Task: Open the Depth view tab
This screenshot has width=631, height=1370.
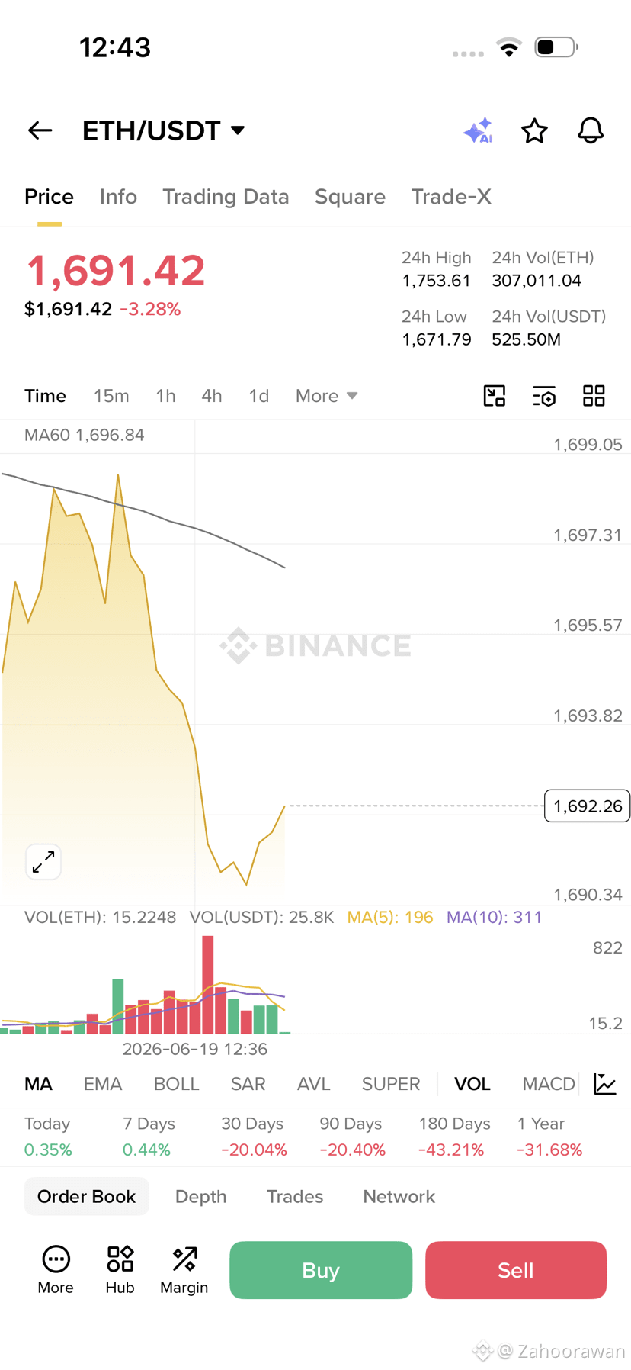Action: pyautogui.click(x=201, y=1196)
